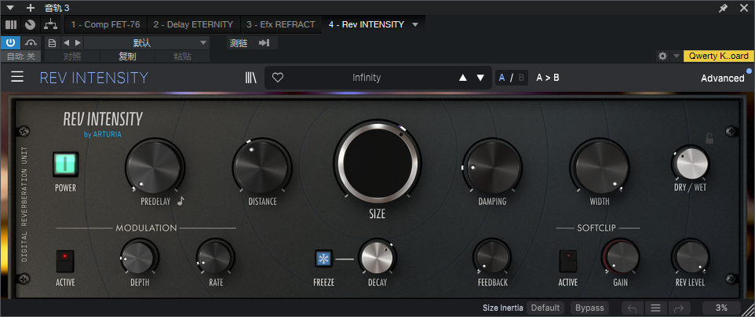Enable the Modulation ACTIVE switch
Image resolution: width=755 pixels, height=317 pixels.
click(65, 261)
